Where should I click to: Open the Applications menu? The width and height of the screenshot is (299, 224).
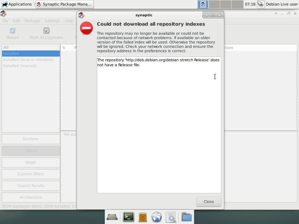coord(16,4)
